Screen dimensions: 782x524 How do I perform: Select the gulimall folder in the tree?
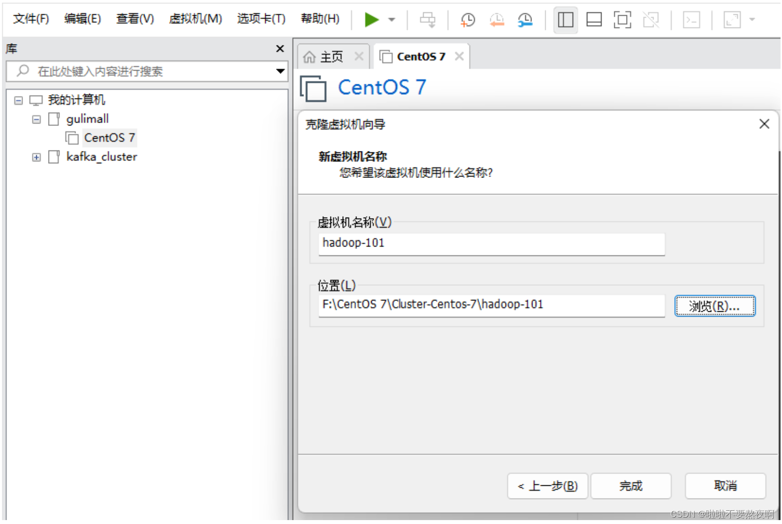tap(87, 119)
